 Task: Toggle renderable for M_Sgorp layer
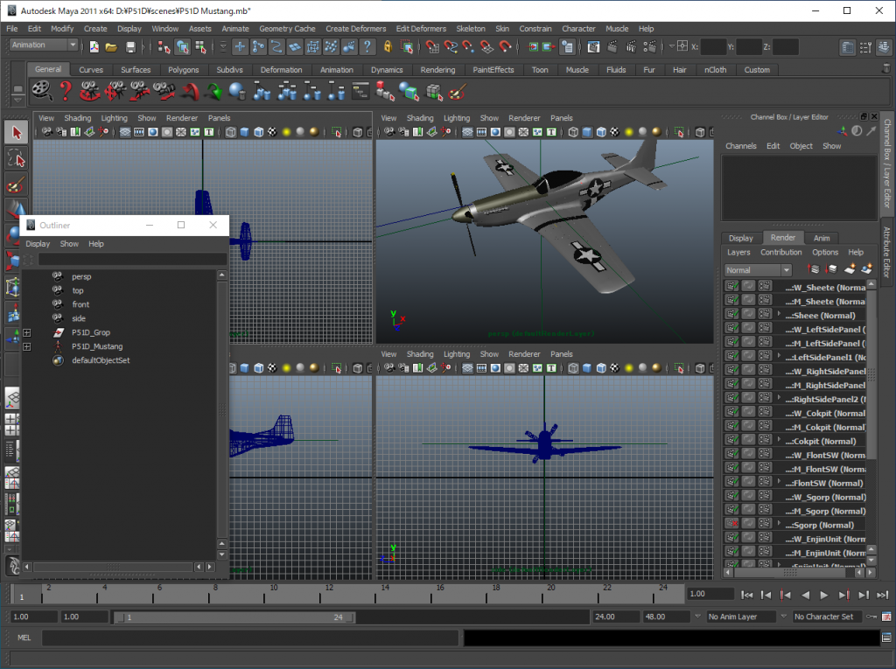click(731, 510)
